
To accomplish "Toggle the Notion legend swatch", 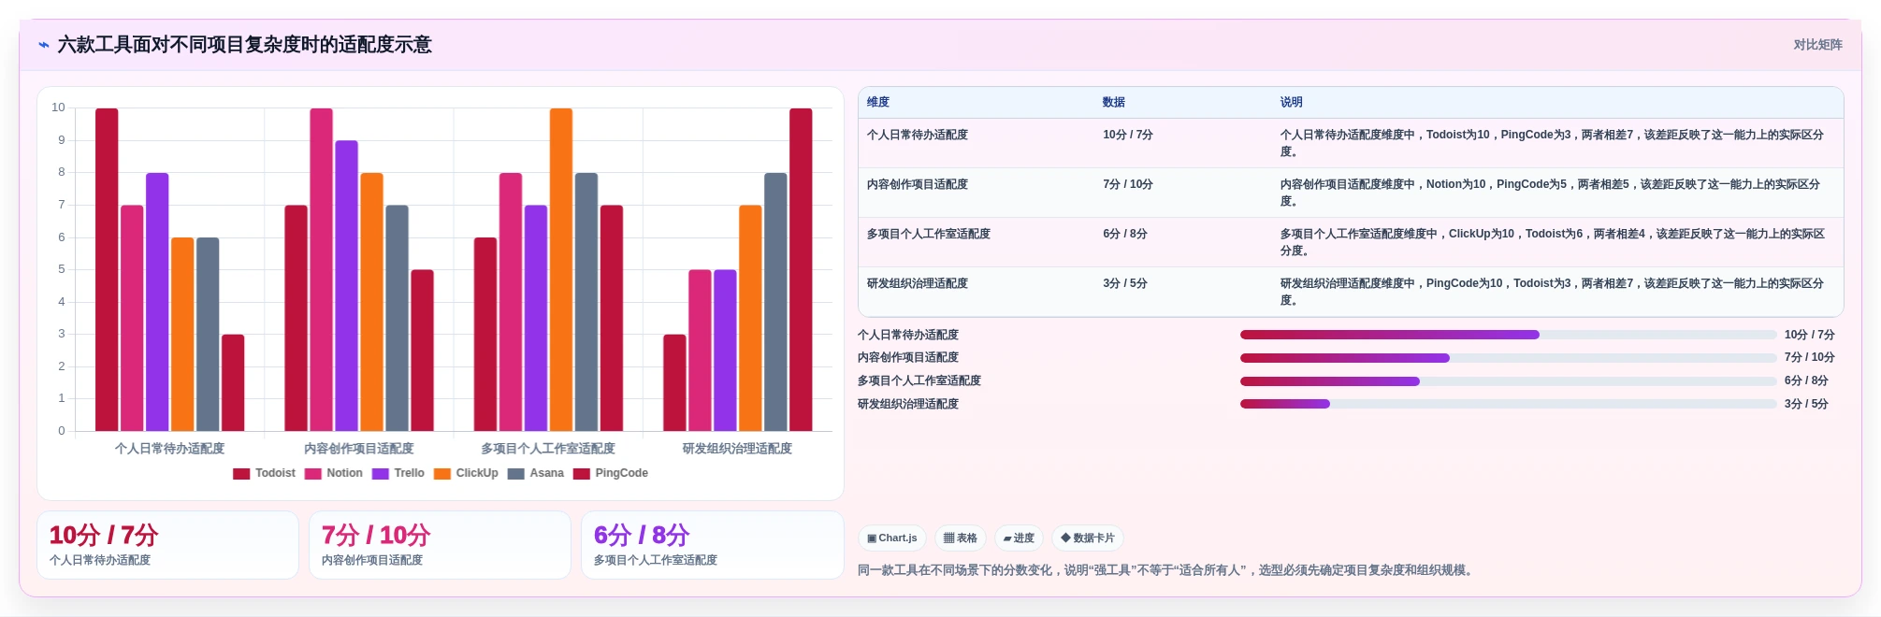I will coord(312,474).
